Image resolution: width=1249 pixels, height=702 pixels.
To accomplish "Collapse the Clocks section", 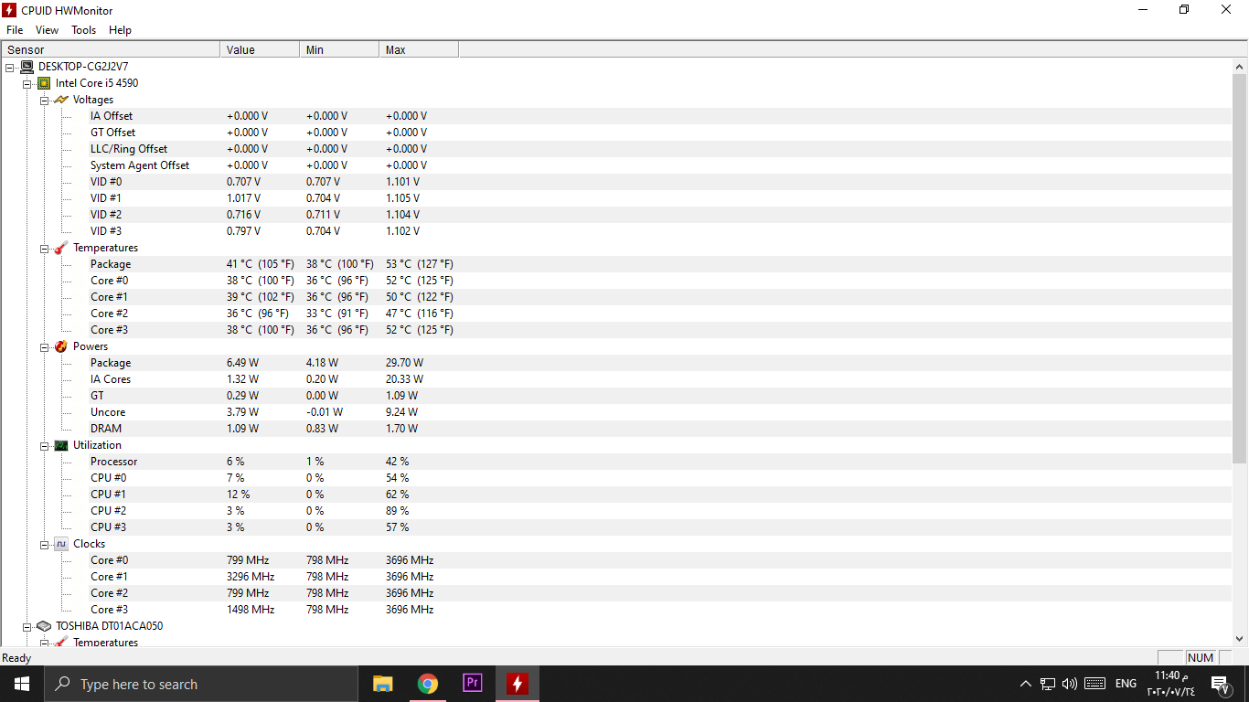I will [44, 544].
